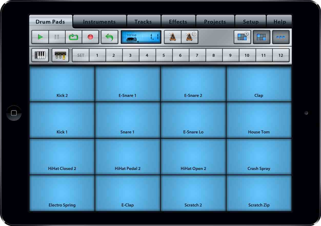Click the SET button
321x226 pixels.
coord(81,55)
